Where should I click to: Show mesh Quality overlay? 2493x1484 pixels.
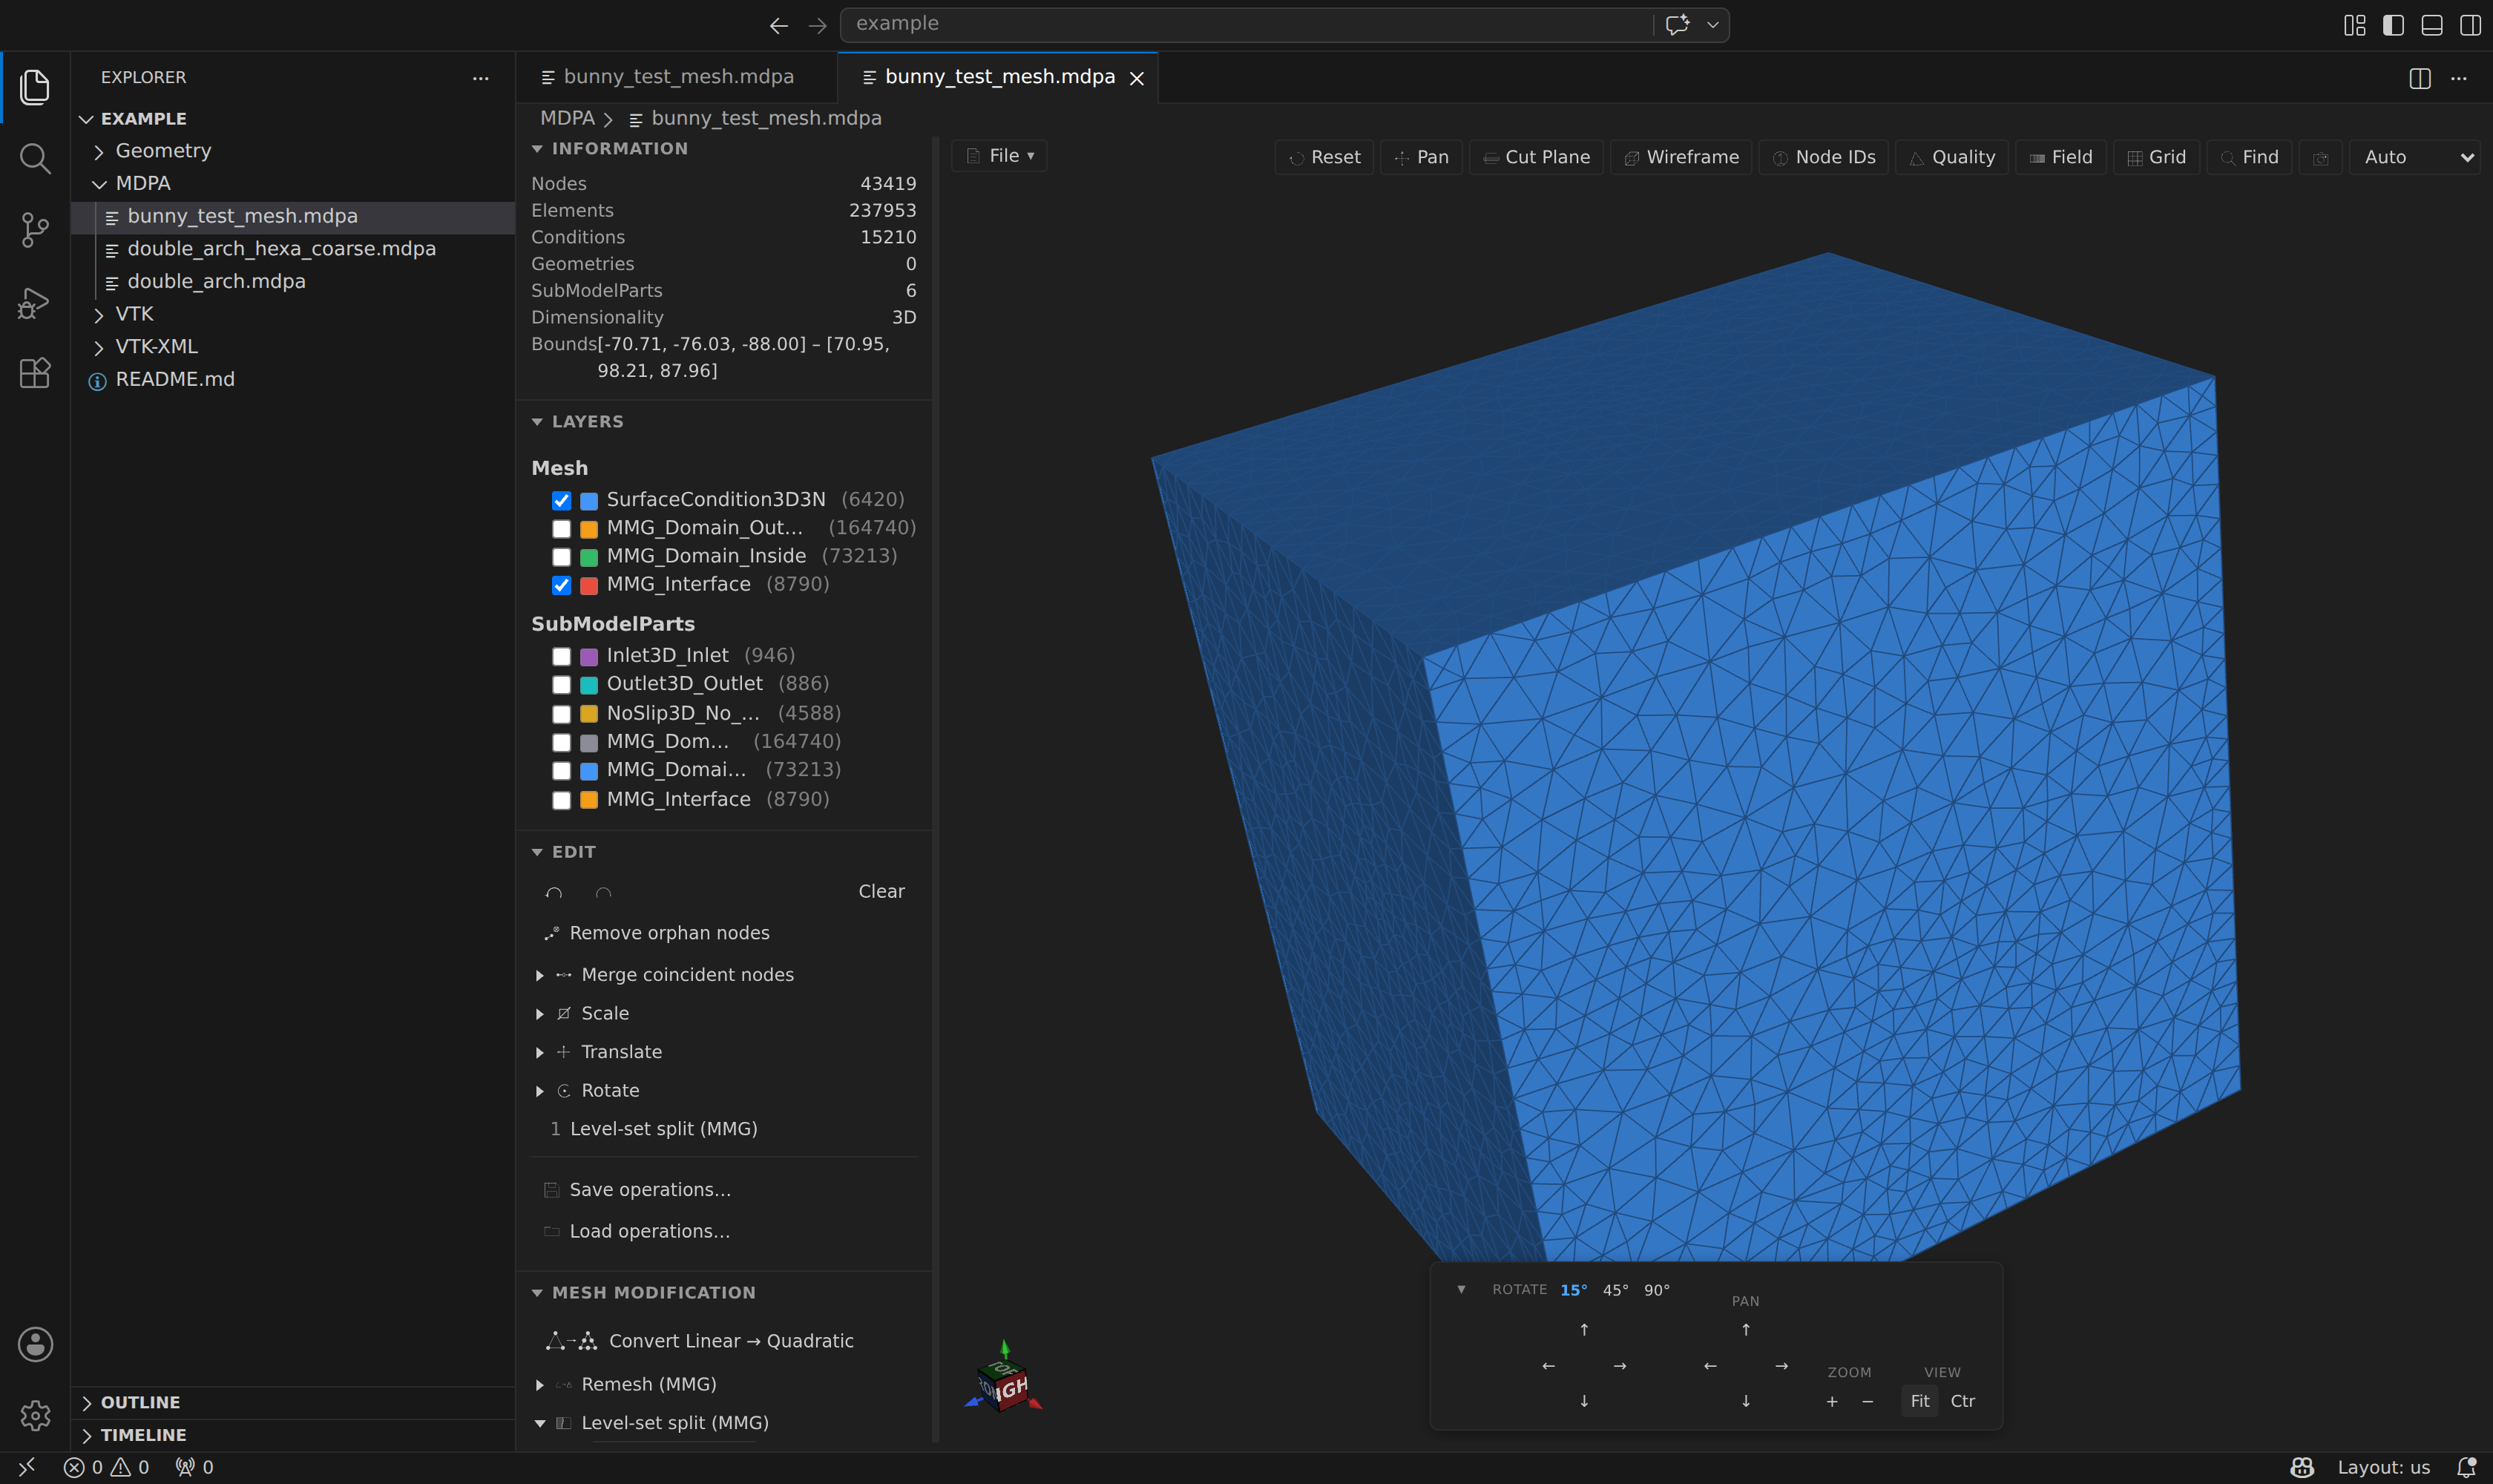coord(1952,157)
